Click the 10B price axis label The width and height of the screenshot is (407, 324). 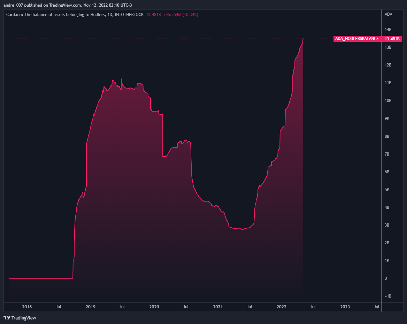pyautogui.click(x=388, y=101)
